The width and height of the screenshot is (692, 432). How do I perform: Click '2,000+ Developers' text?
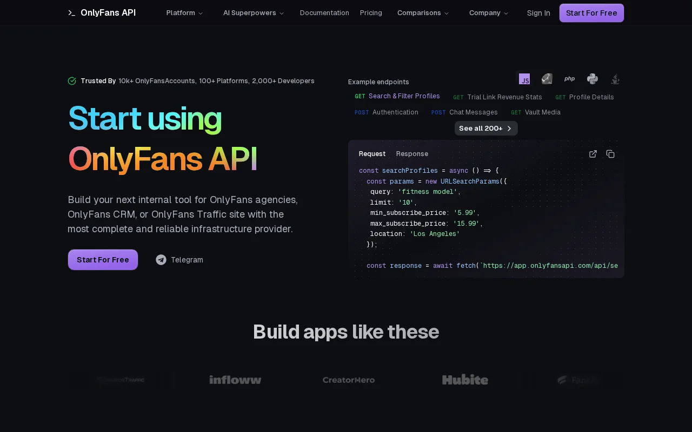pos(283,81)
